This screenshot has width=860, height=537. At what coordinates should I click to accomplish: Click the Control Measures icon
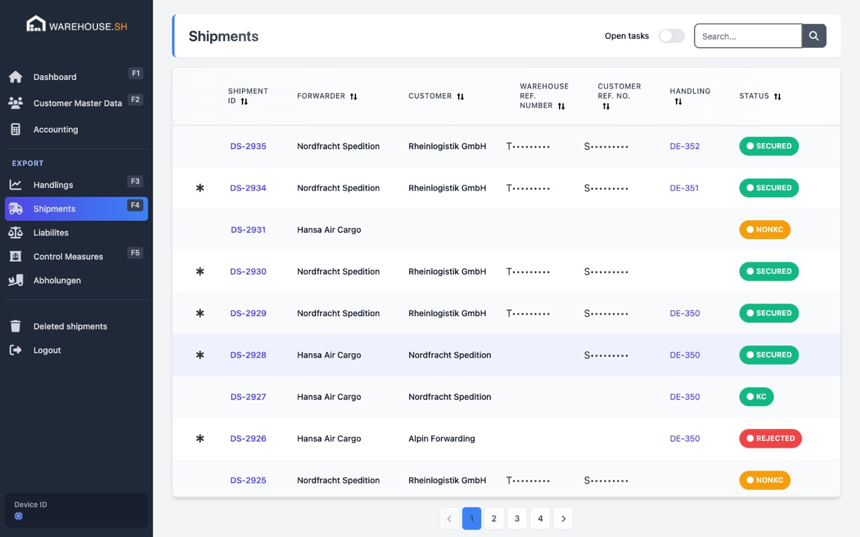click(x=15, y=256)
